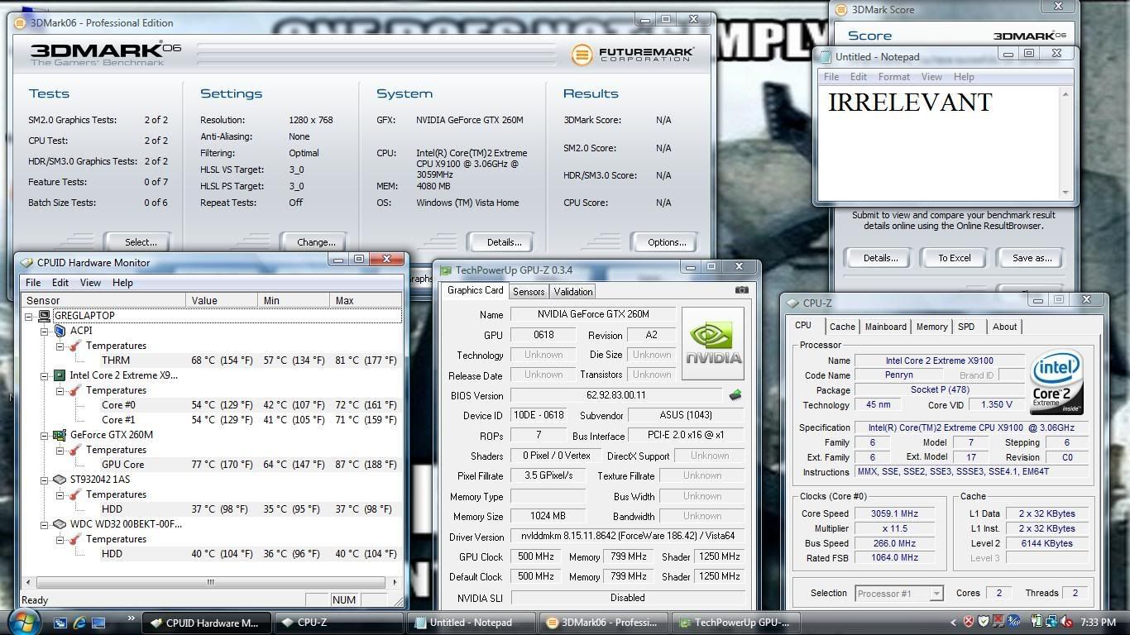This screenshot has height=635, width=1130.
Task: Click the white shield tray icon
Action: (x=983, y=622)
